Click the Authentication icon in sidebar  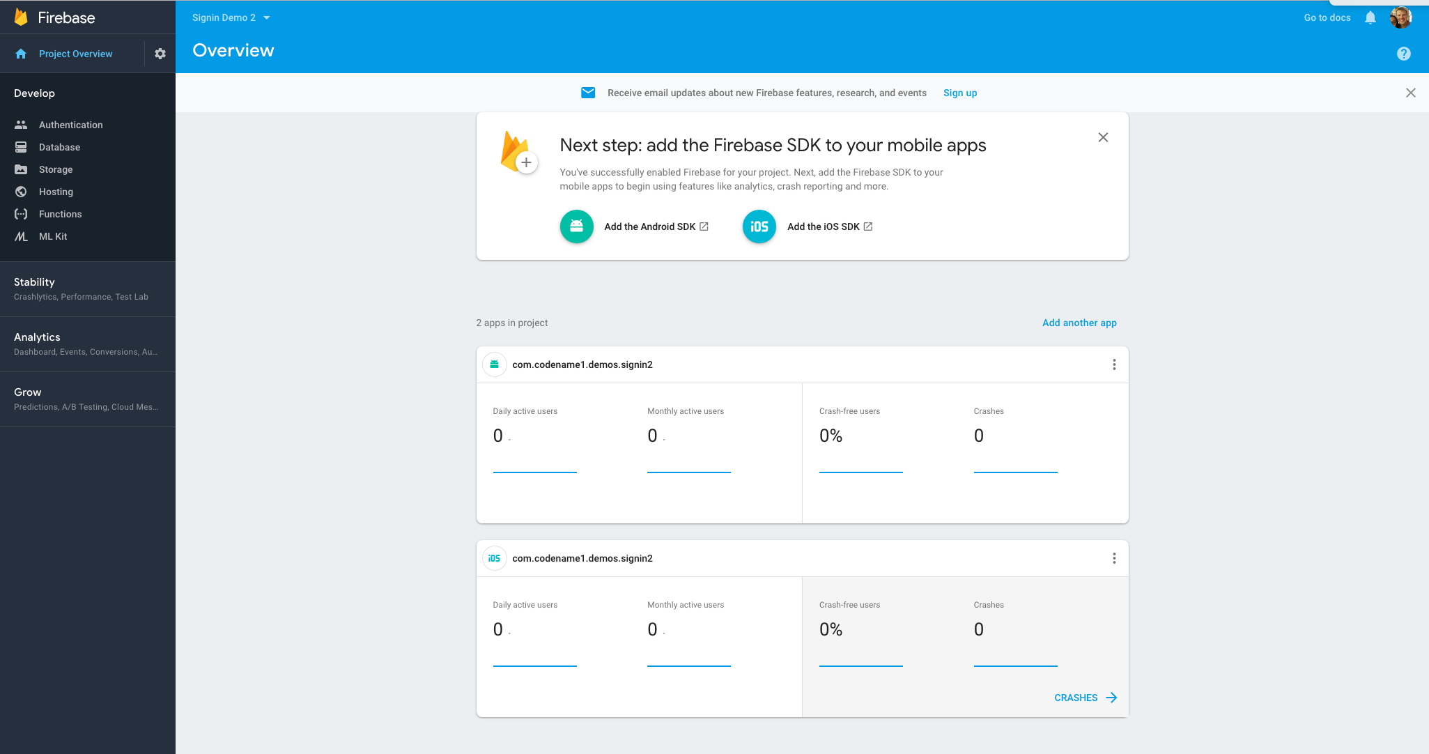click(21, 124)
